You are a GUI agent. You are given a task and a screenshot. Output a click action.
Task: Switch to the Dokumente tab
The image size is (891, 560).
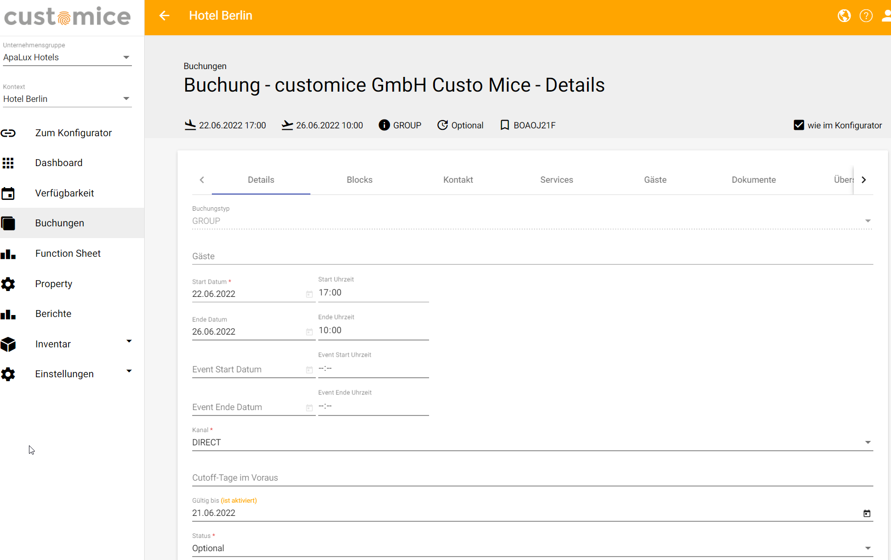tap(754, 180)
